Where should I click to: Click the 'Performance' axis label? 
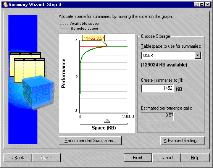coord(63,73)
